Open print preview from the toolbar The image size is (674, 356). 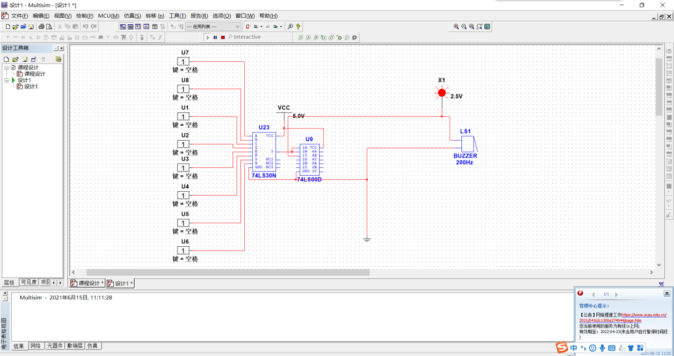pos(49,27)
